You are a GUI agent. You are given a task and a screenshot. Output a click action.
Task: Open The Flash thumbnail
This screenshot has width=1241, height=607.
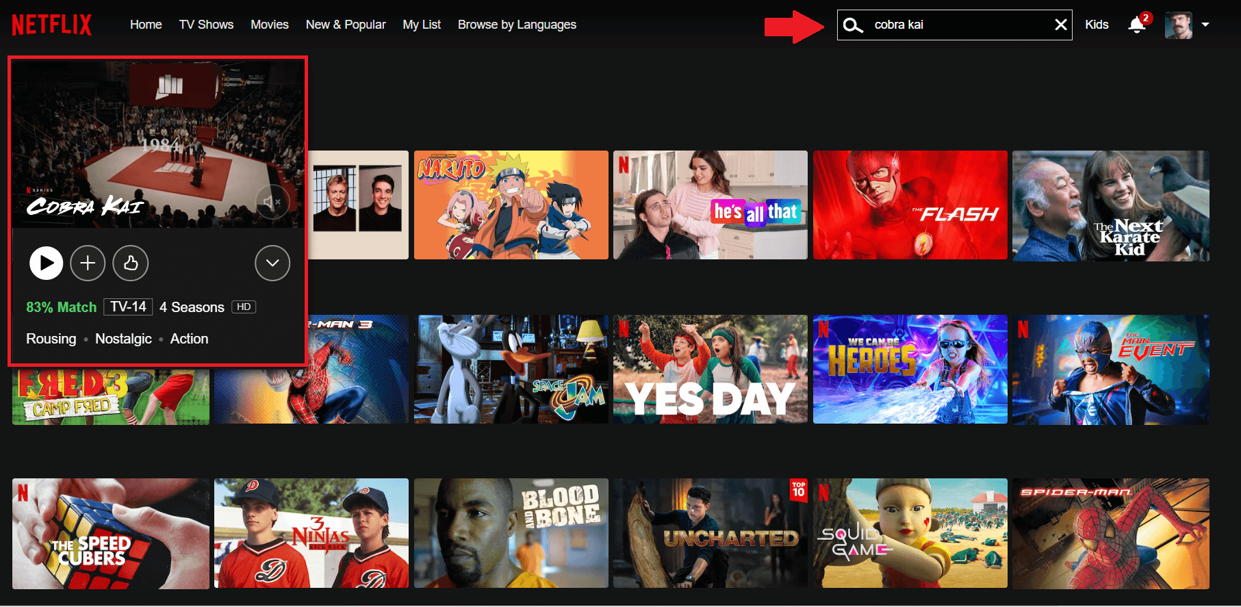[x=910, y=205]
